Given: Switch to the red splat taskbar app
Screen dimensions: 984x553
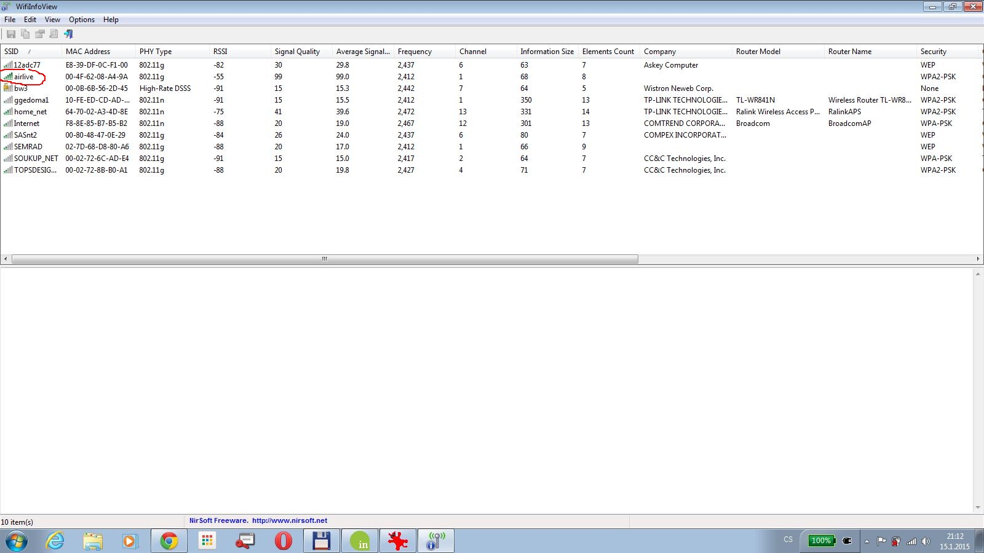Looking at the screenshot, I should pyautogui.click(x=397, y=541).
